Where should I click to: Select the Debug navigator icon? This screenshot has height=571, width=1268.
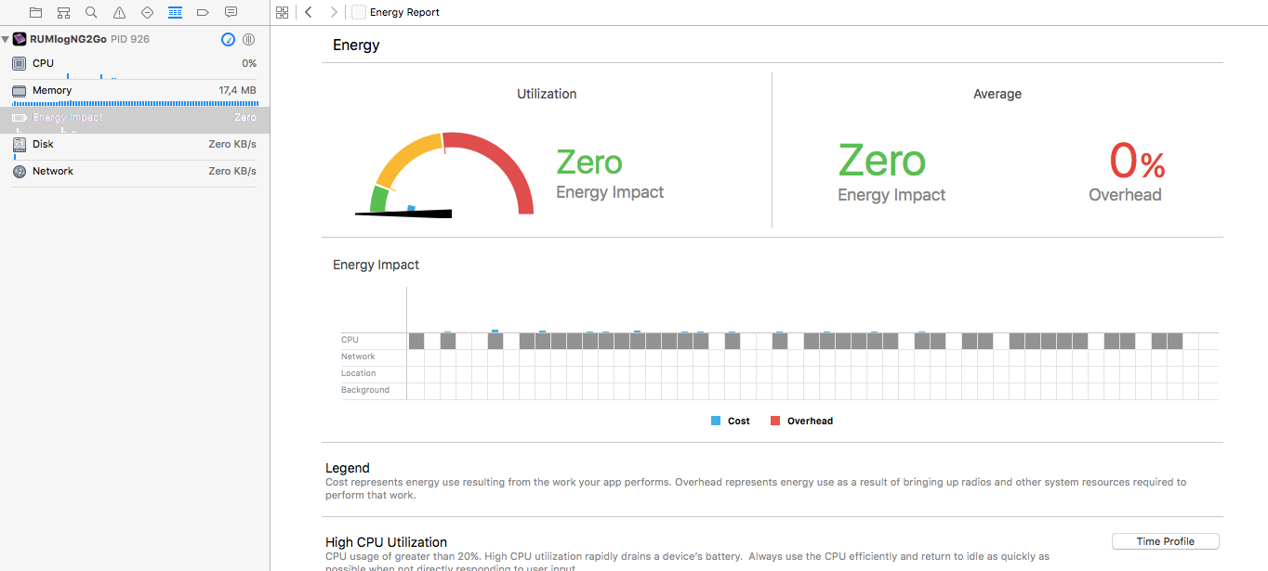[175, 12]
